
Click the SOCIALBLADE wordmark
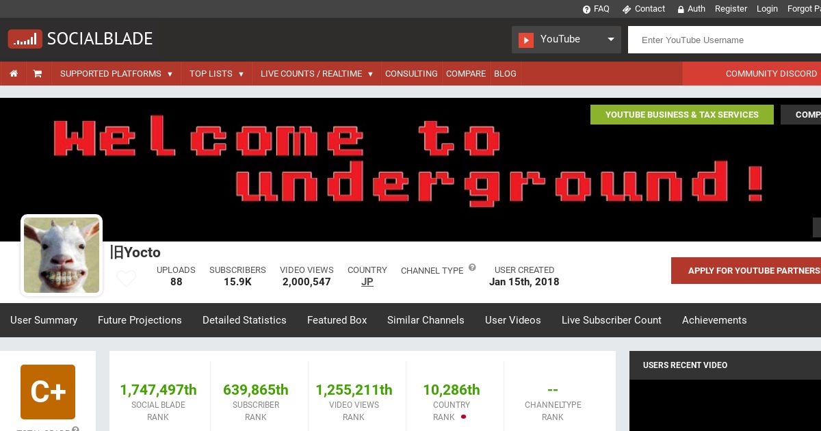pos(100,39)
